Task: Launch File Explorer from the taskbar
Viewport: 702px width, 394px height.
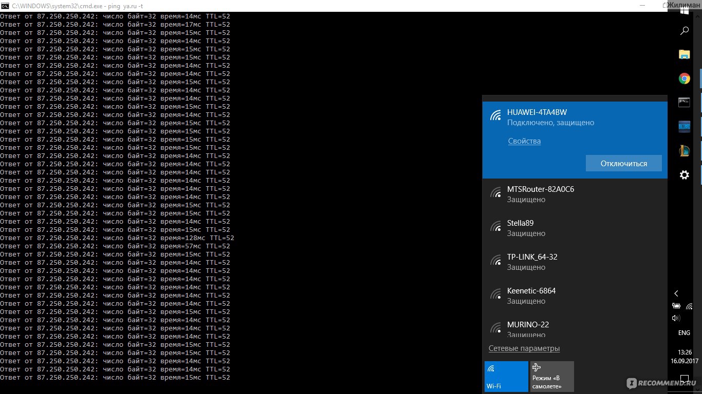Action: click(685, 54)
